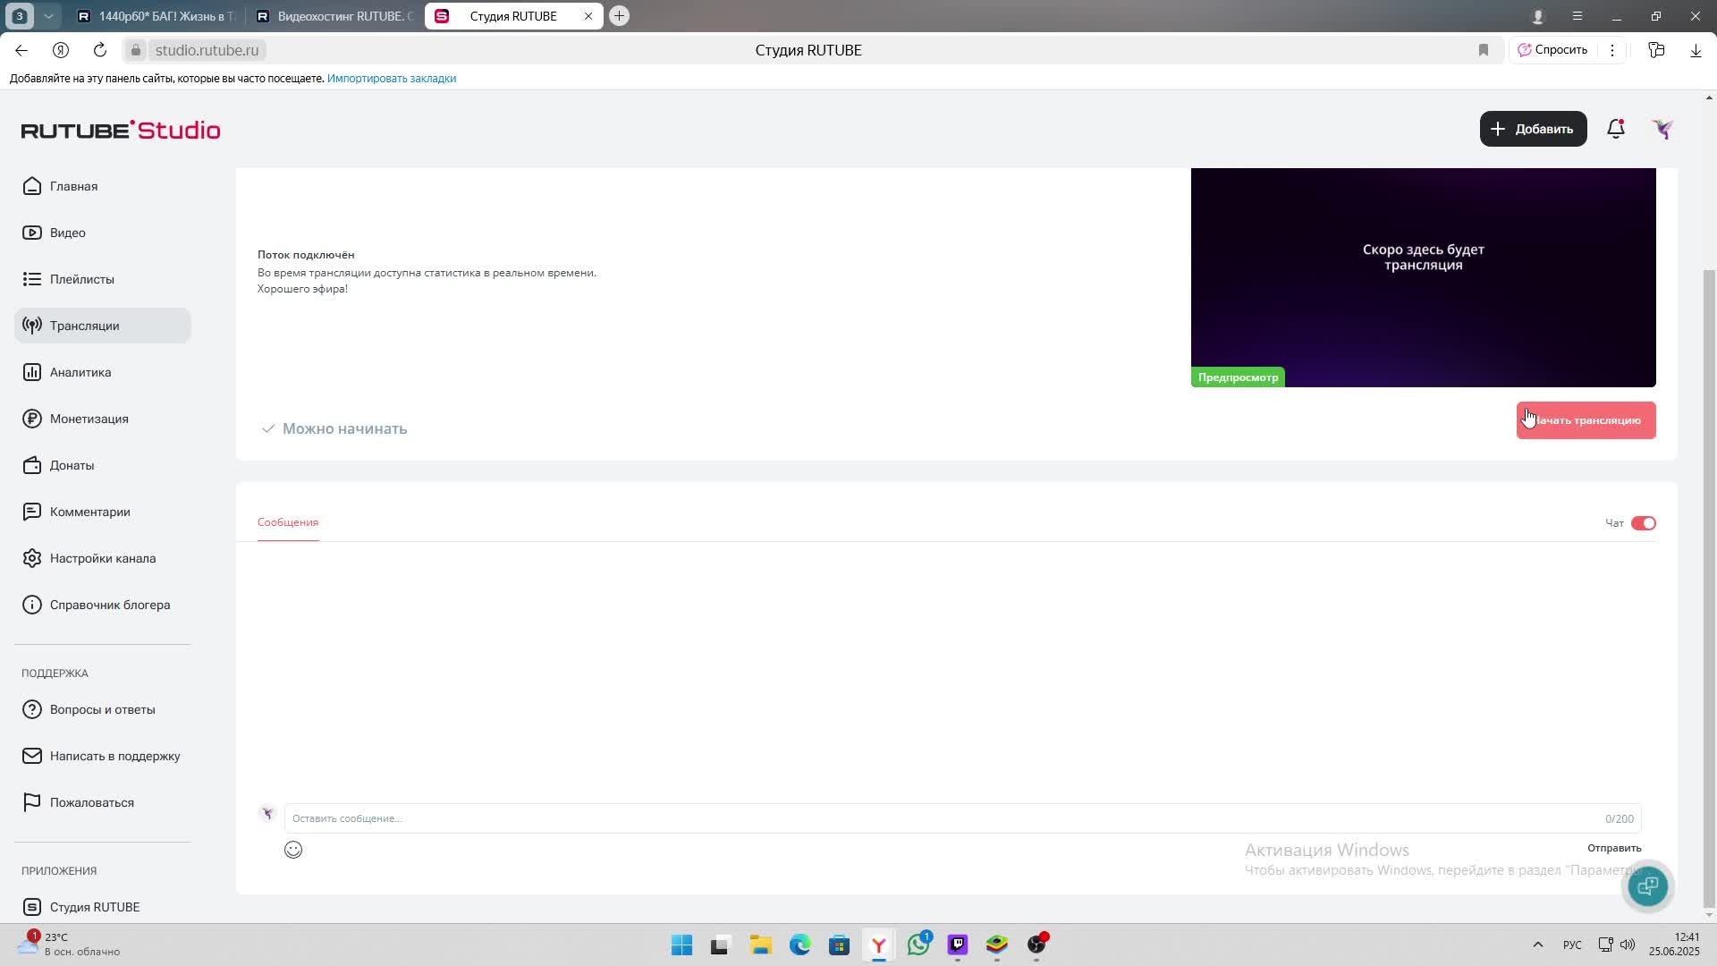Open browser downloads icon
Screen dimensions: 1717x966
click(x=1696, y=50)
